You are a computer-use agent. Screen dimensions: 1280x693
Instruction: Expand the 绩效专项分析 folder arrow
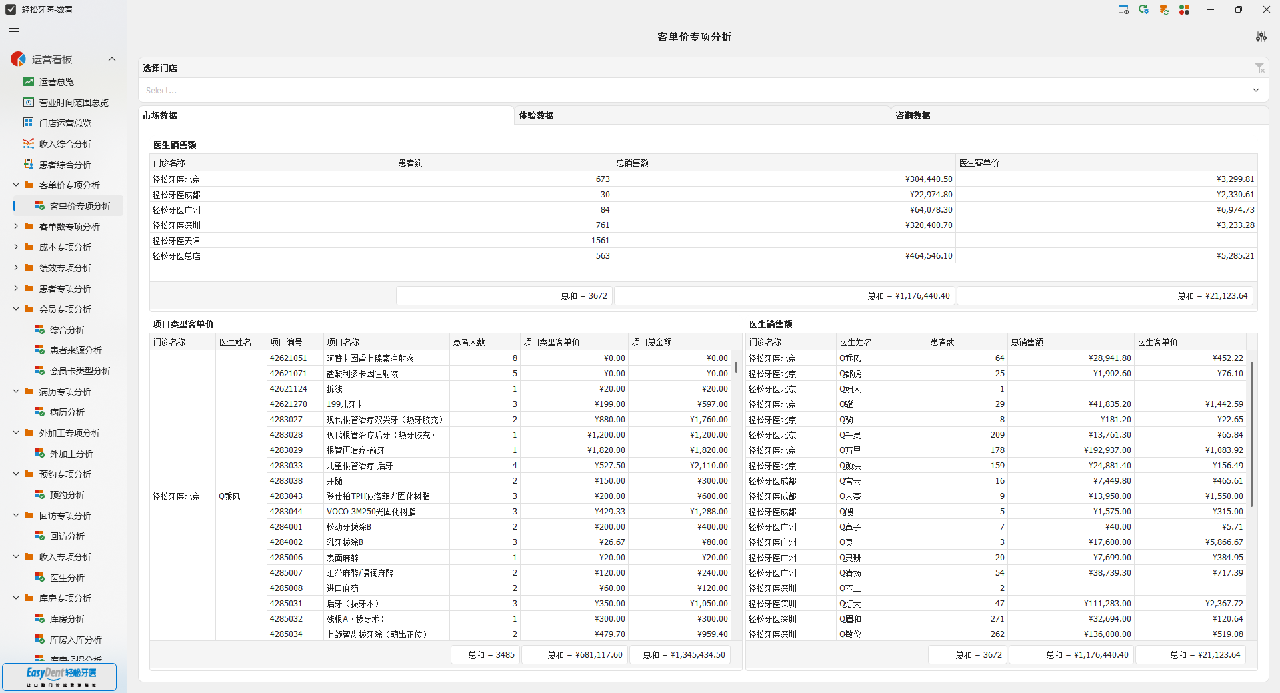point(16,267)
